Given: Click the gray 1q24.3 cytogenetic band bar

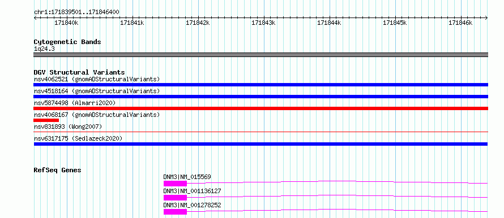Looking at the screenshot, I should click(260, 55).
